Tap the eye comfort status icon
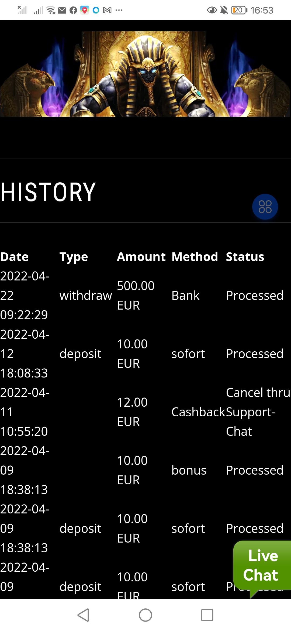The image size is (291, 631). [x=212, y=11]
